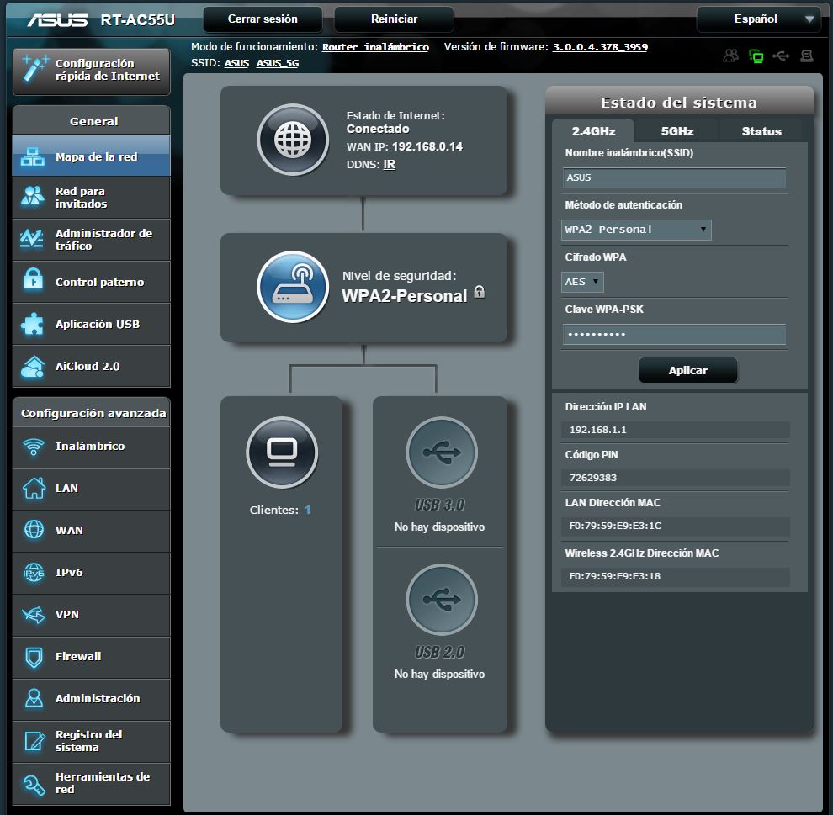Click the firmware version 3.0.0.4.378_3959 link

(600, 47)
